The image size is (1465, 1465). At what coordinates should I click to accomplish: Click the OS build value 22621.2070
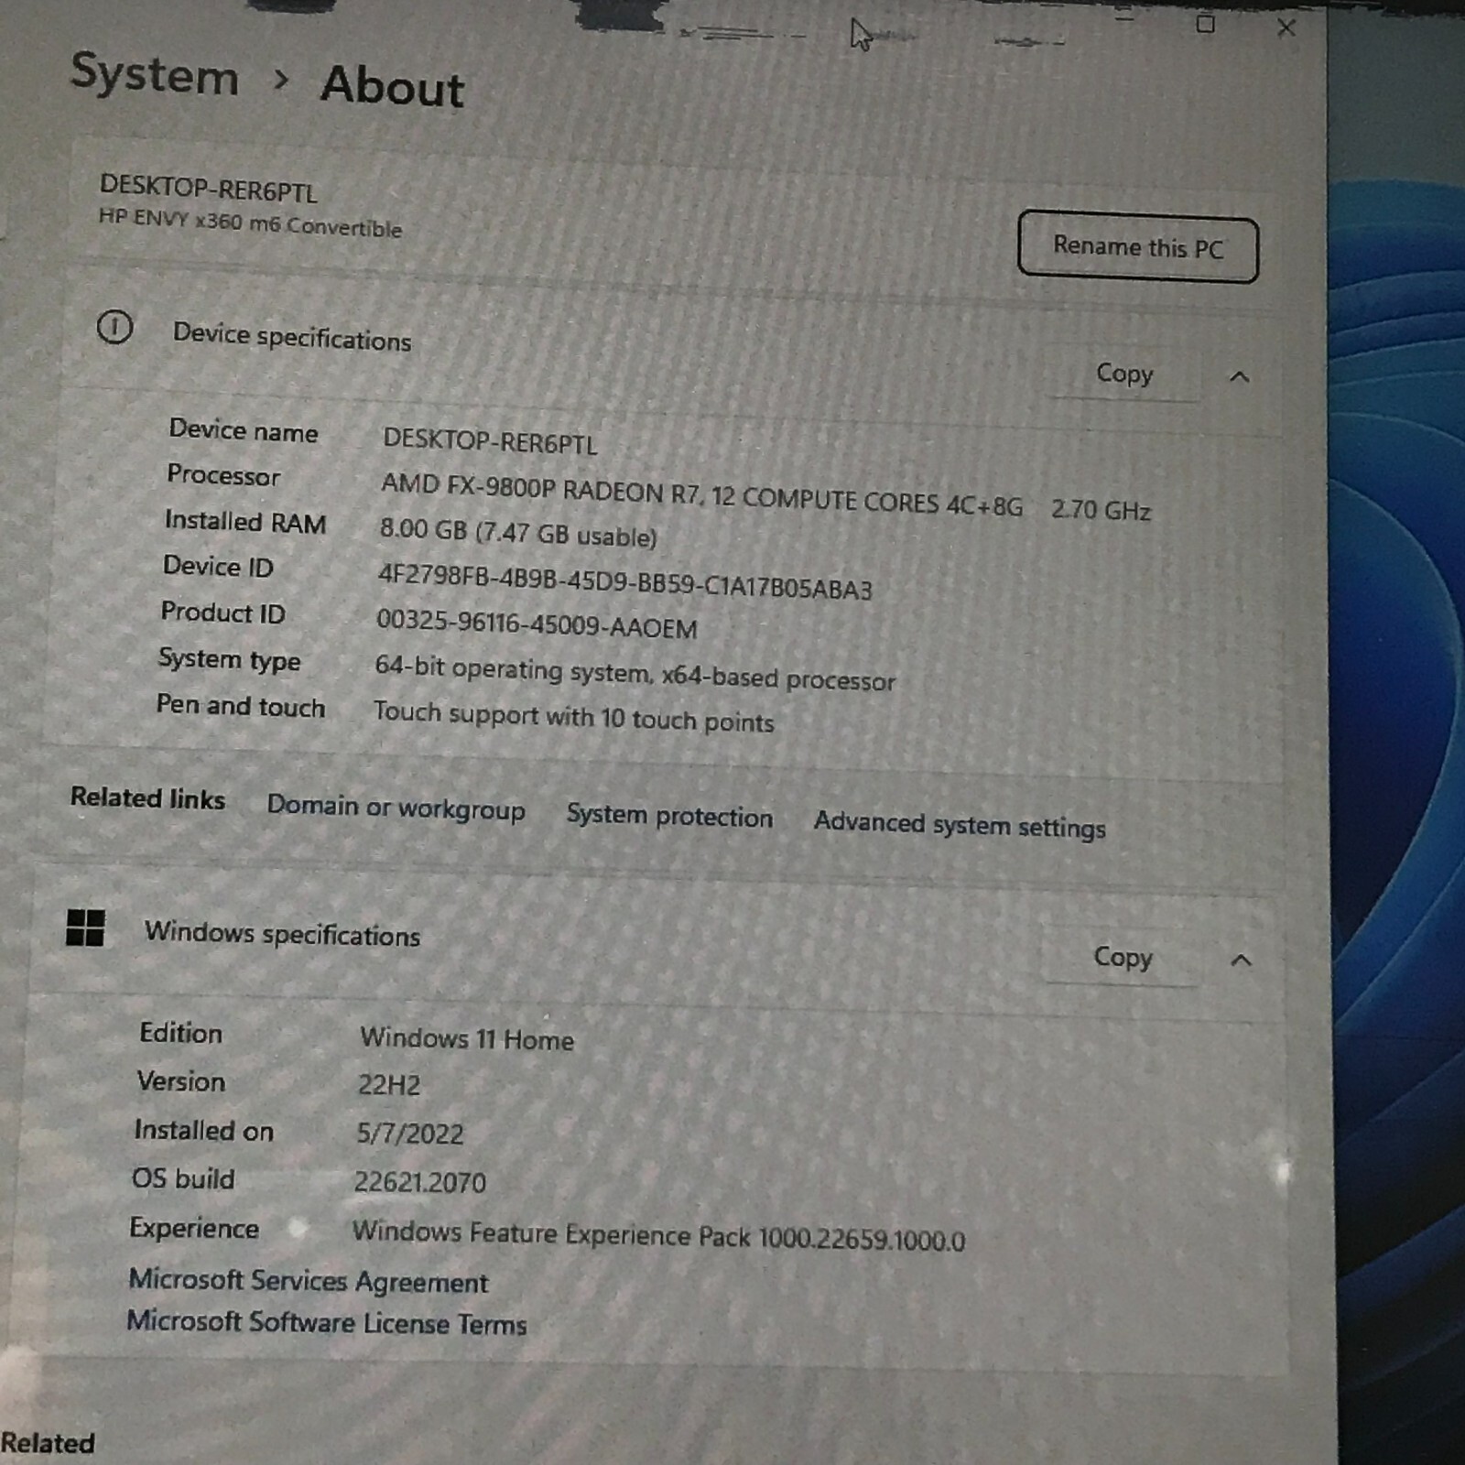(419, 1182)
